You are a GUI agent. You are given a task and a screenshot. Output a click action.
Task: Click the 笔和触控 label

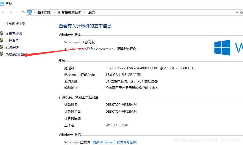(x=71, y=88)
